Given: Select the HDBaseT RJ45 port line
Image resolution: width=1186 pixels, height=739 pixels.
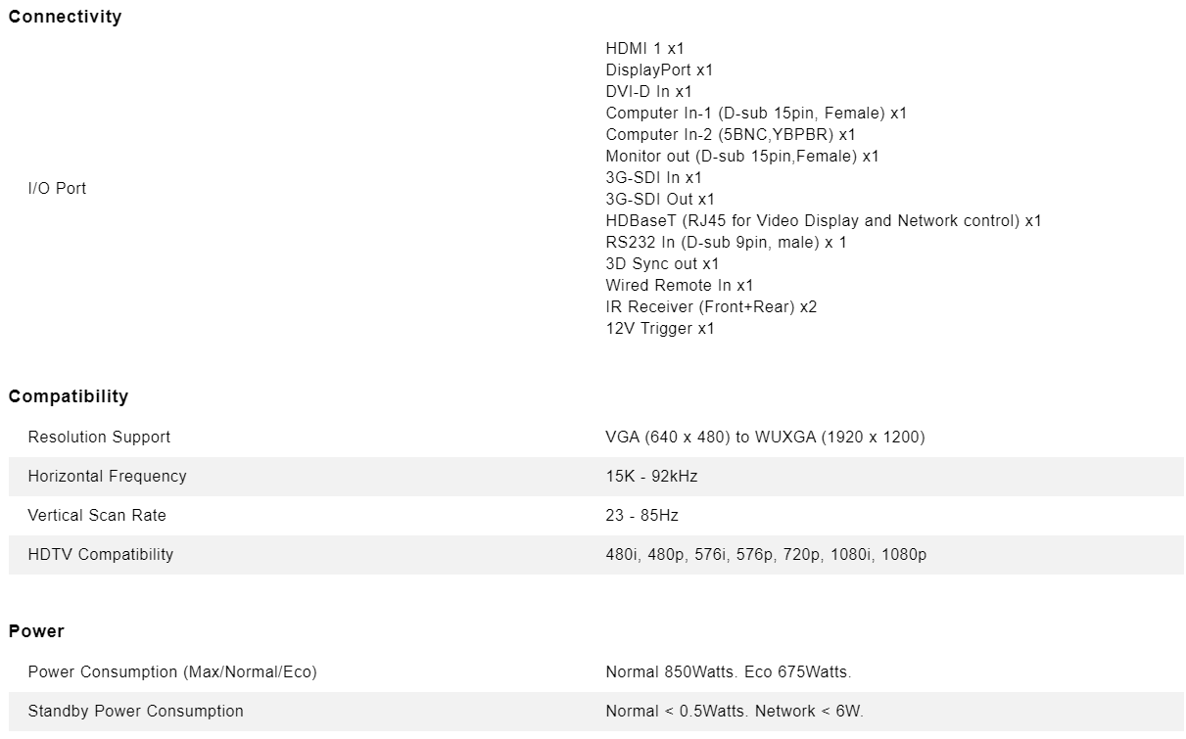Looking at the screenshot, I should click(824, 220).
